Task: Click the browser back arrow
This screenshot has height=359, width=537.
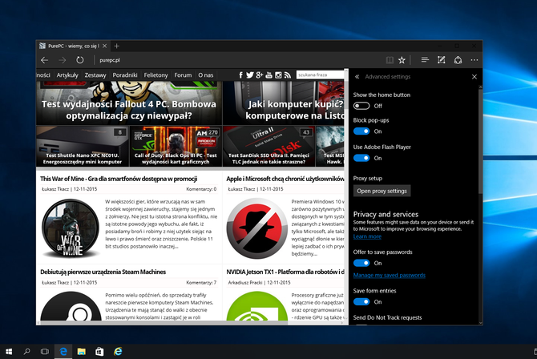Action: point(45,60)
